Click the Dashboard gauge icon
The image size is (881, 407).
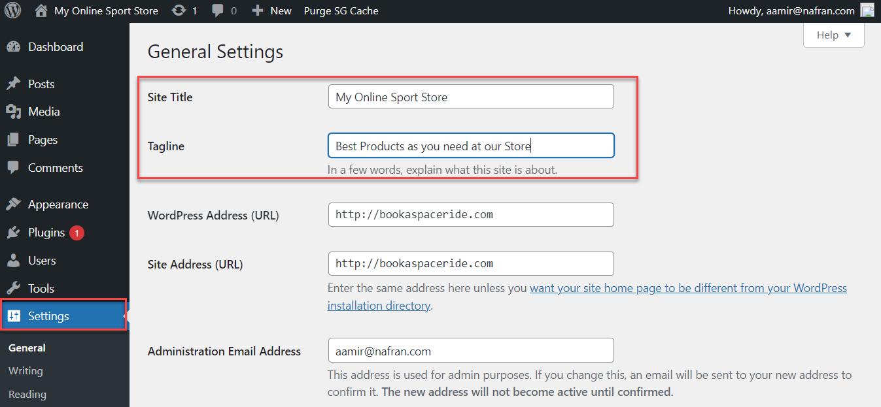tap(13, 47)
